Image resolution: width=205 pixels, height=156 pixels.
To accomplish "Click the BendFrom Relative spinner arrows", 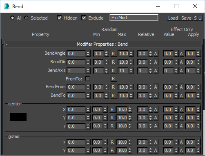I will [x=151, y=87].
